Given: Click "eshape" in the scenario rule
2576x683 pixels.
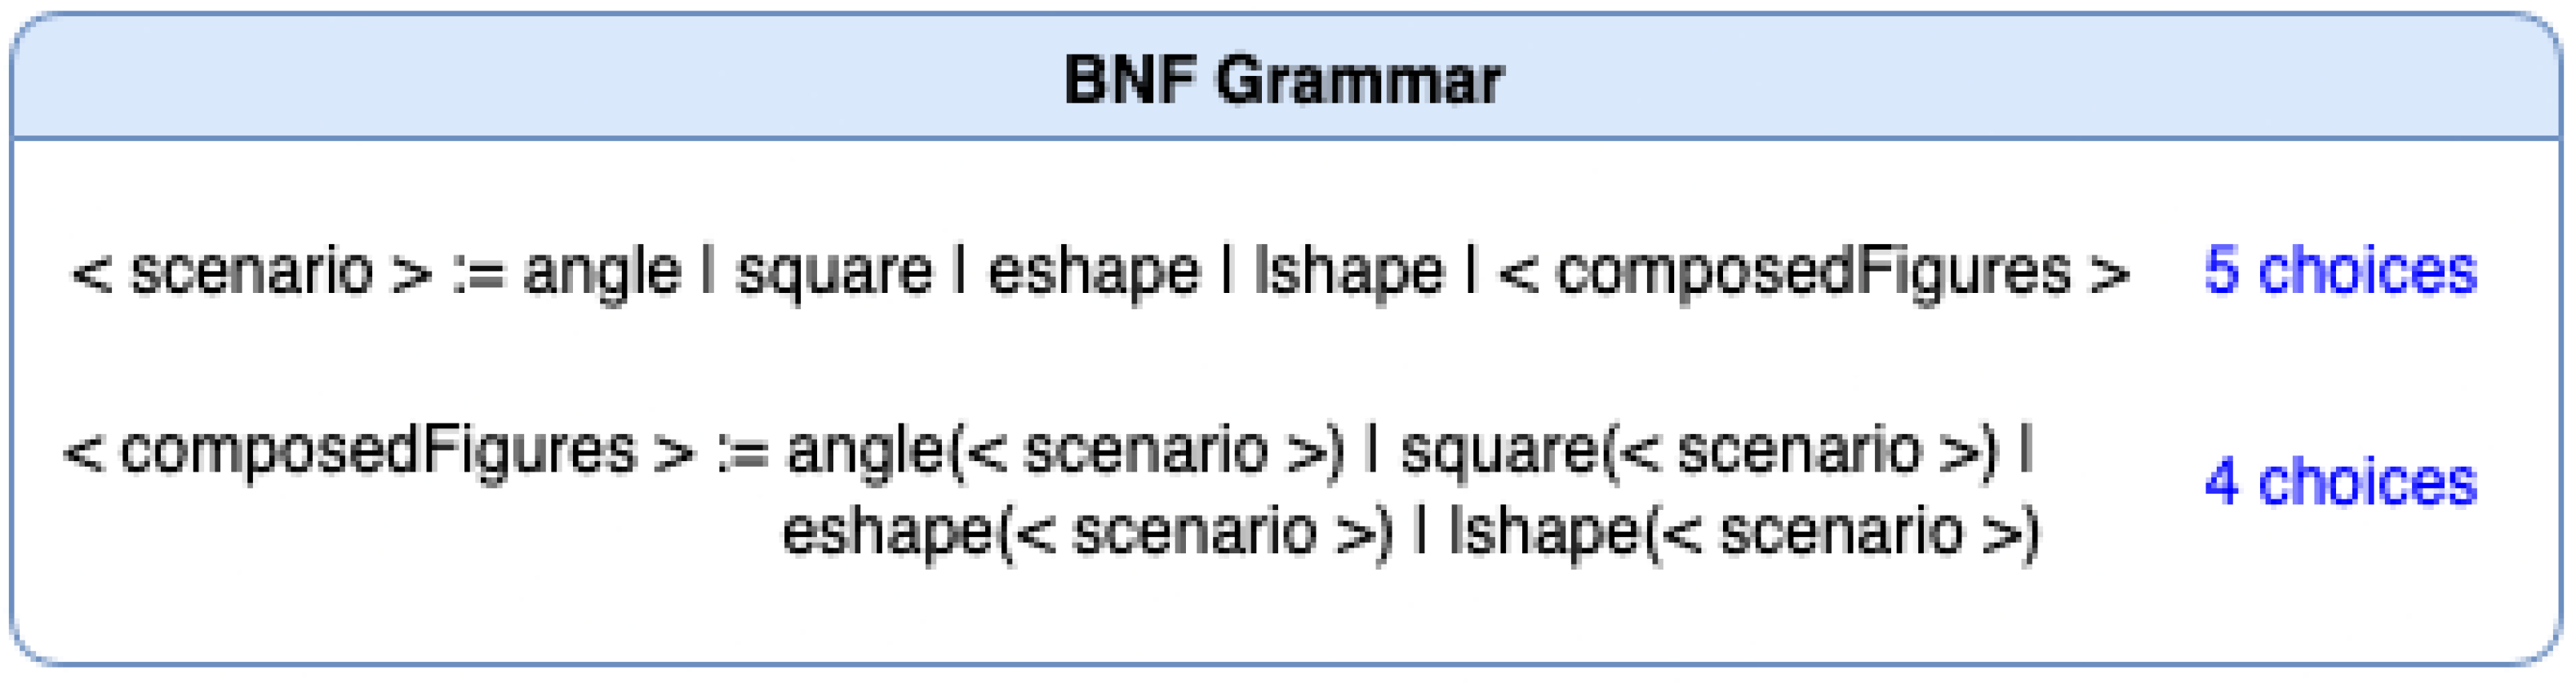Looking at the screenshot, I should pyautogui.click(x=1093, y=272).
